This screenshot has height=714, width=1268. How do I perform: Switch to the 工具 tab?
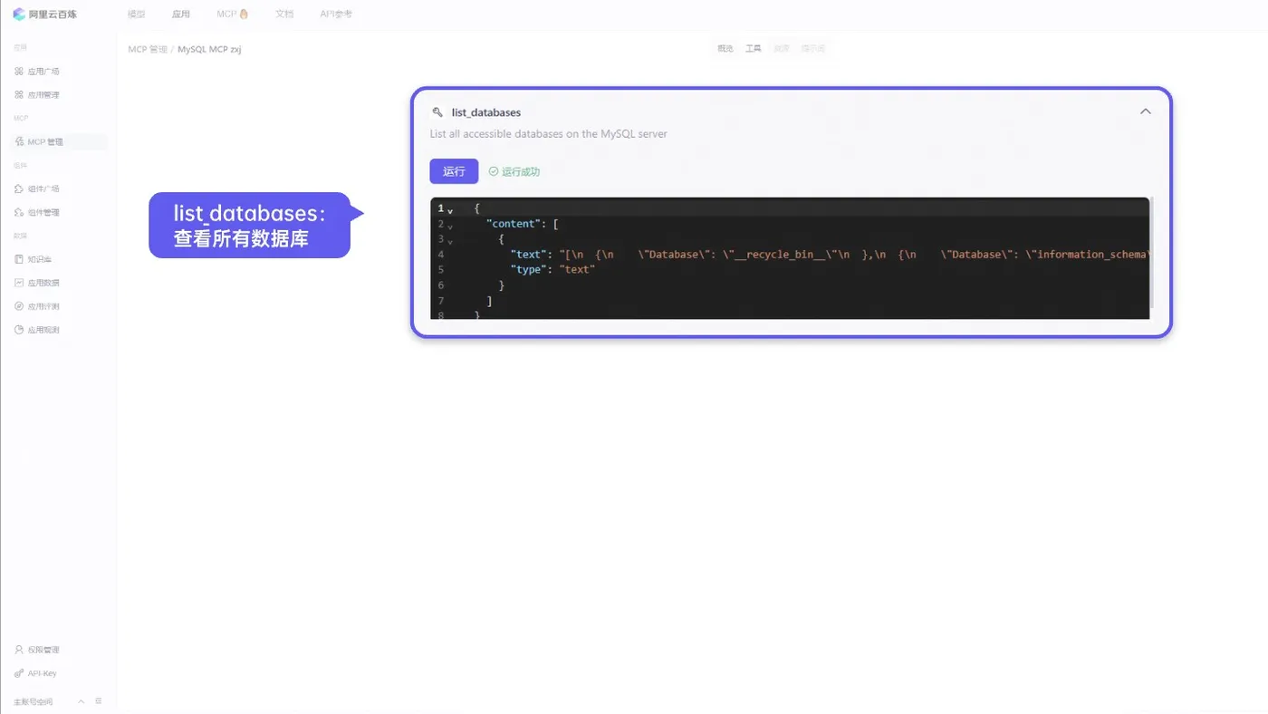754,49
